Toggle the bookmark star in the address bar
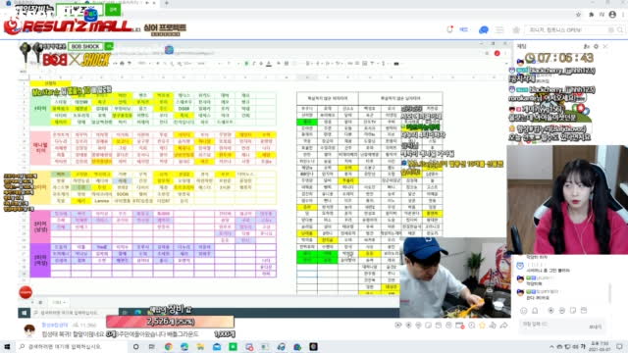 [x=578, y=15]
